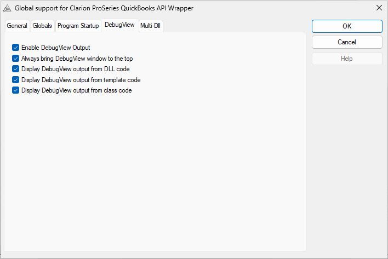Image resolution: width=388 pixels, height=259 pixels.
Task: Click the Cancel button
Action: point(347,42)
